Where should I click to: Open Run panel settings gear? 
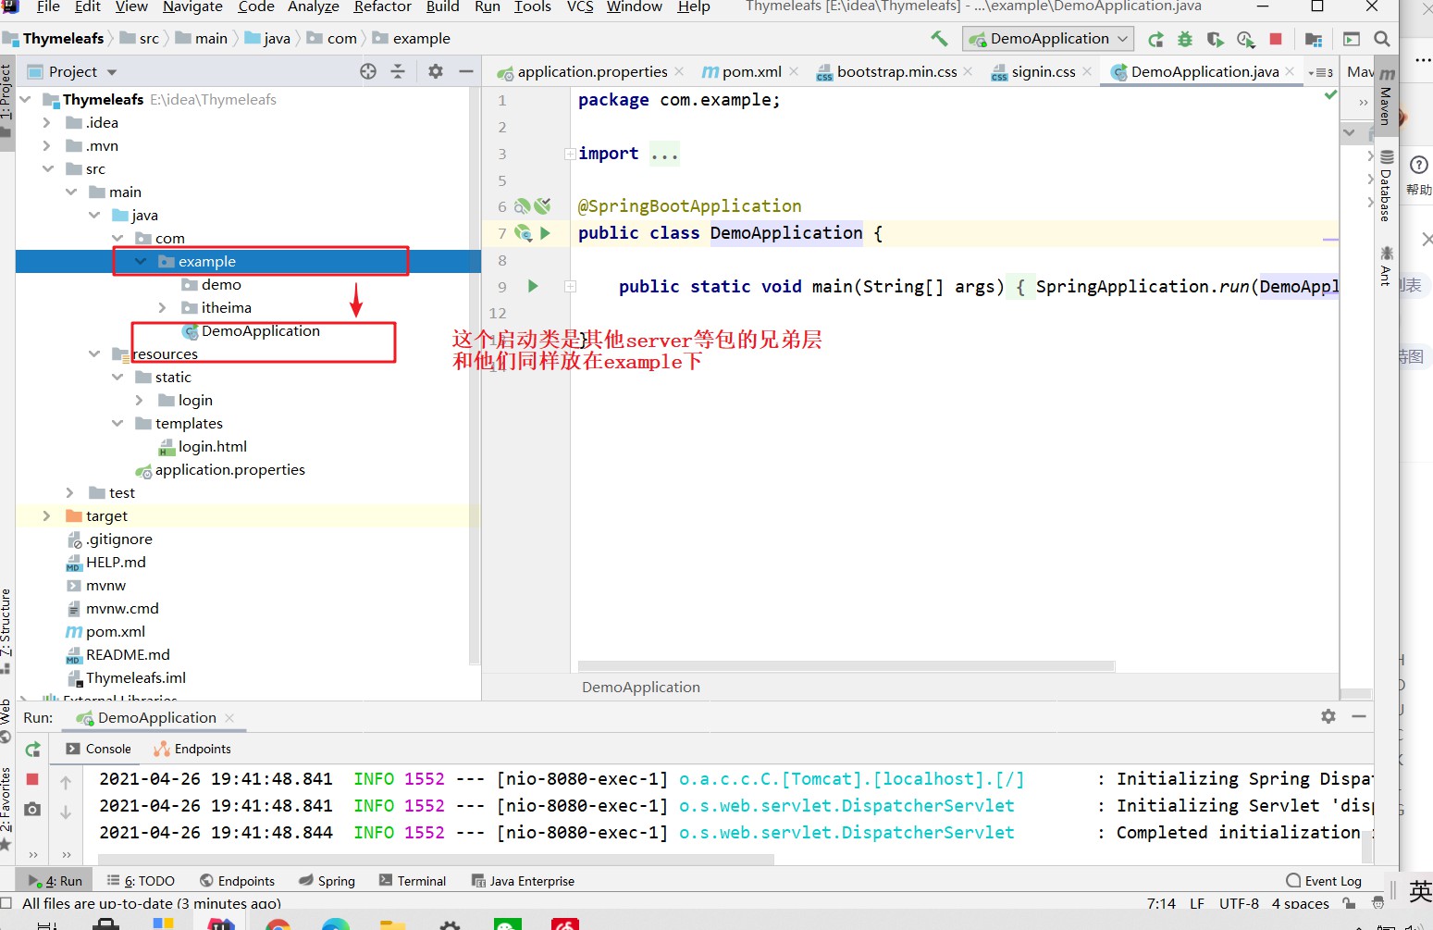1328,716
